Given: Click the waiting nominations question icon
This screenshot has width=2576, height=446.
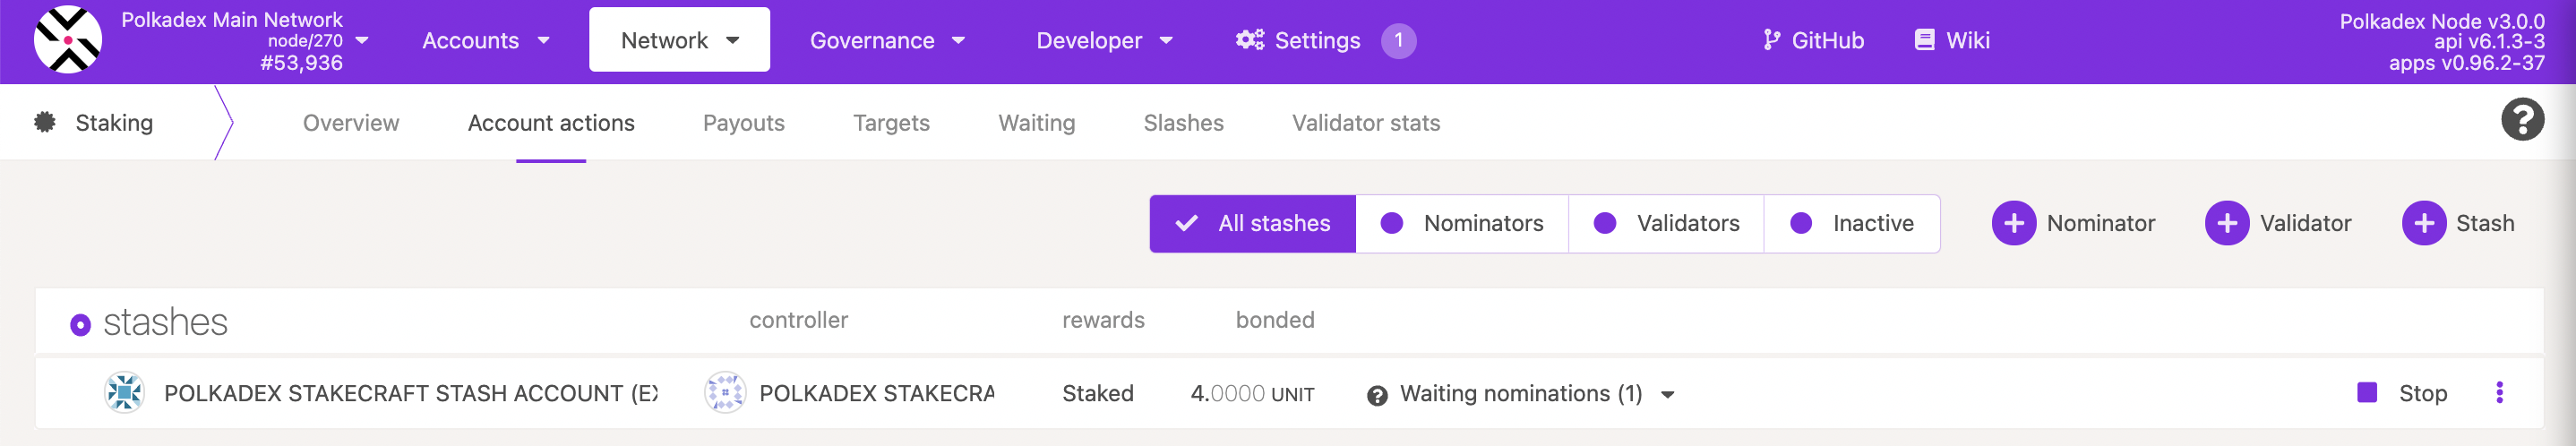Looking at the screenshot, I should [1376, 395].
